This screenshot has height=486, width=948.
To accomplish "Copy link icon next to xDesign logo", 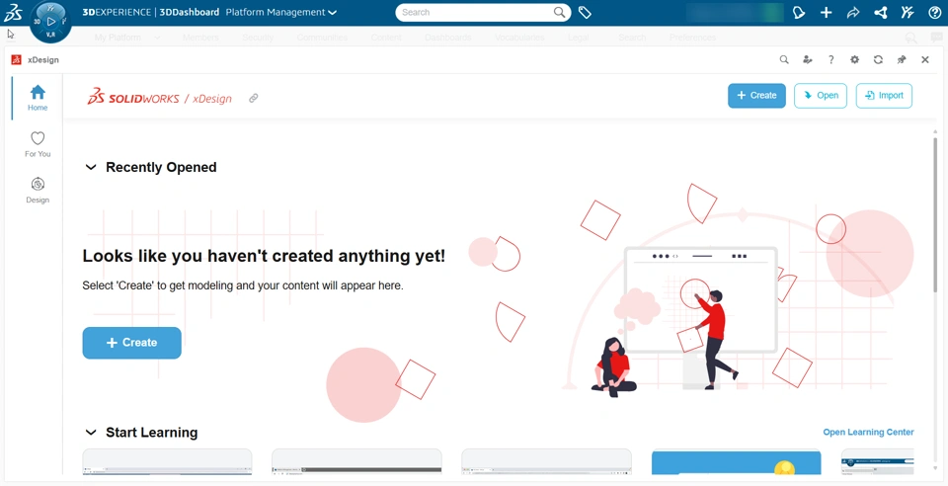I will tap(254, 98).
